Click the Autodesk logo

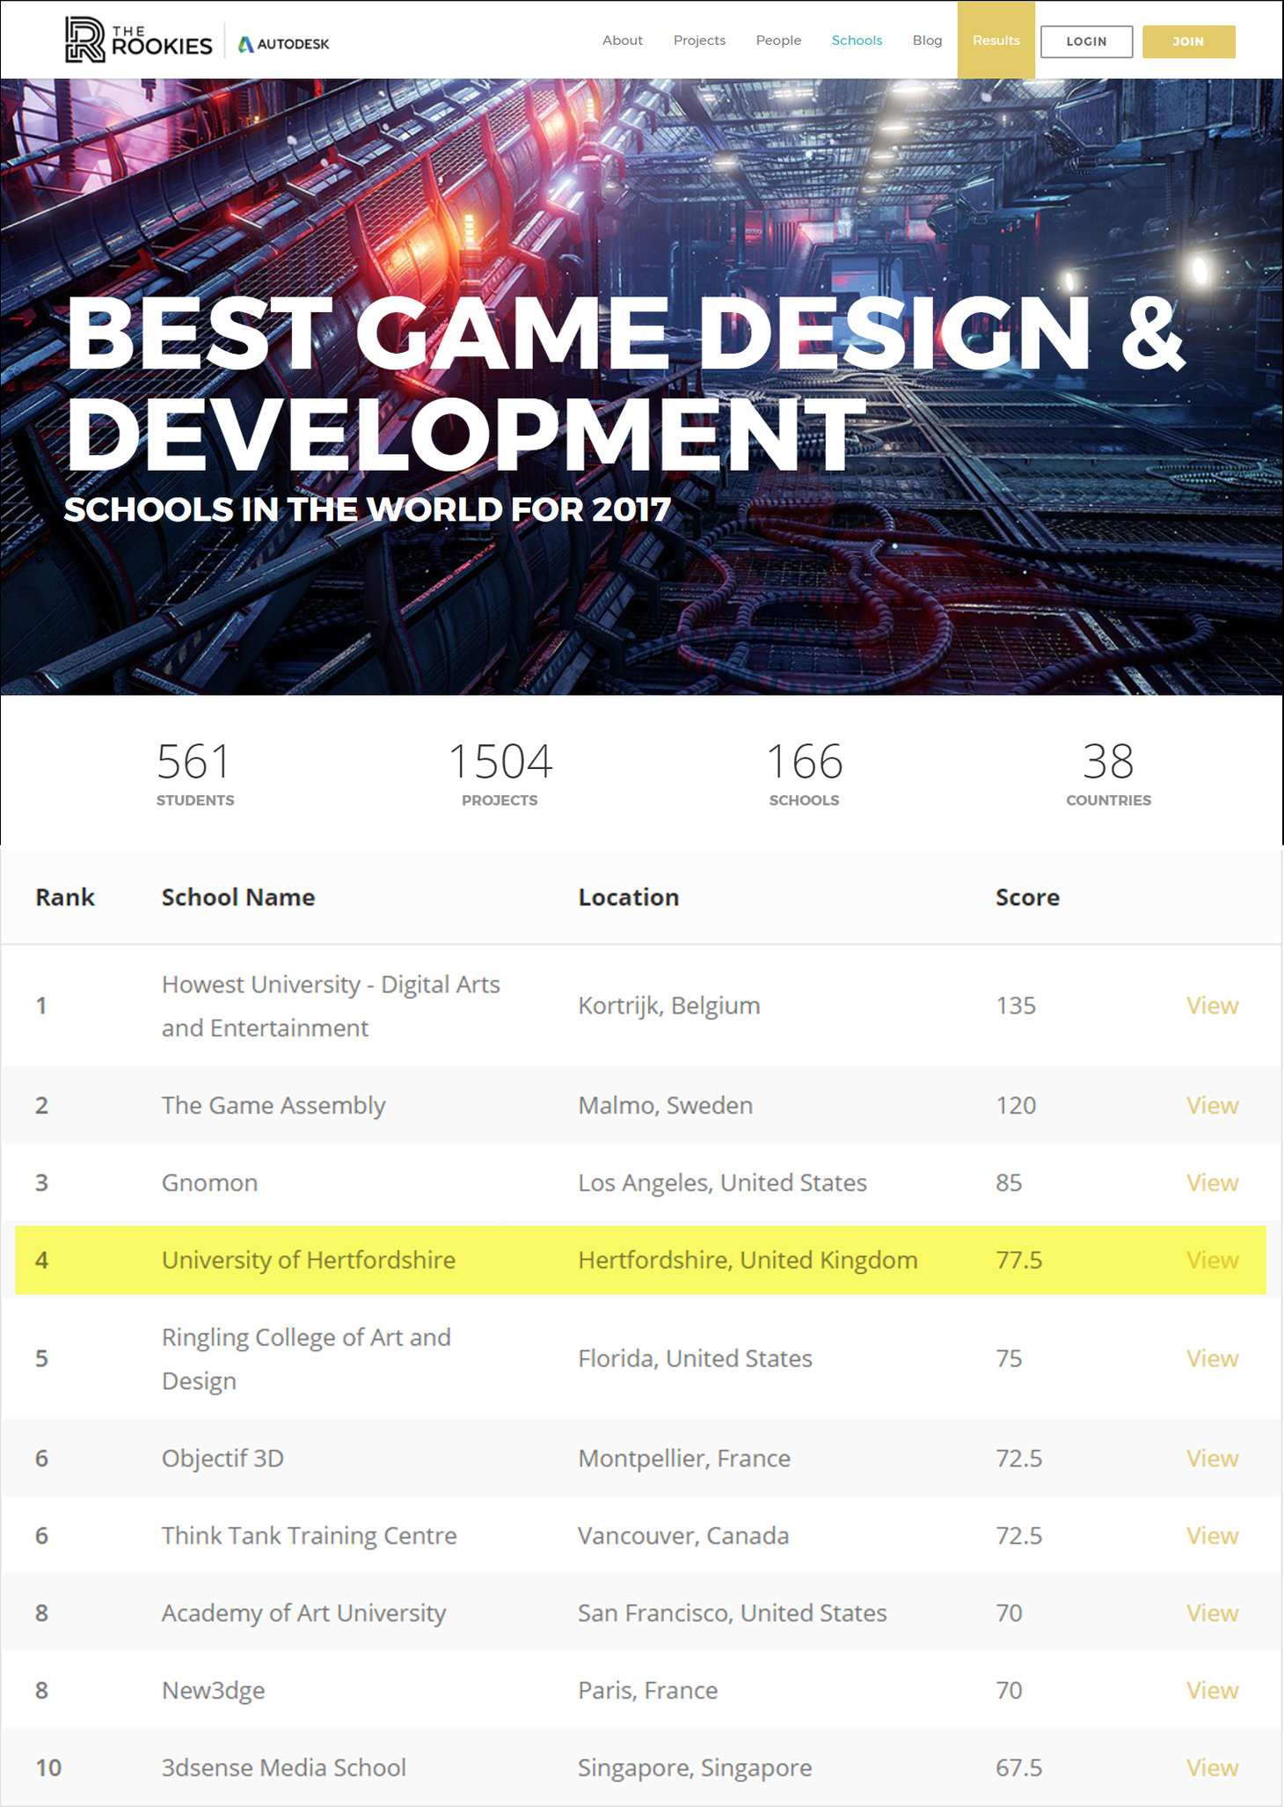[x=283, y=44]
